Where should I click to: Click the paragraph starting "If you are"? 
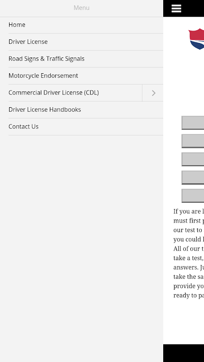pos(189,253)
